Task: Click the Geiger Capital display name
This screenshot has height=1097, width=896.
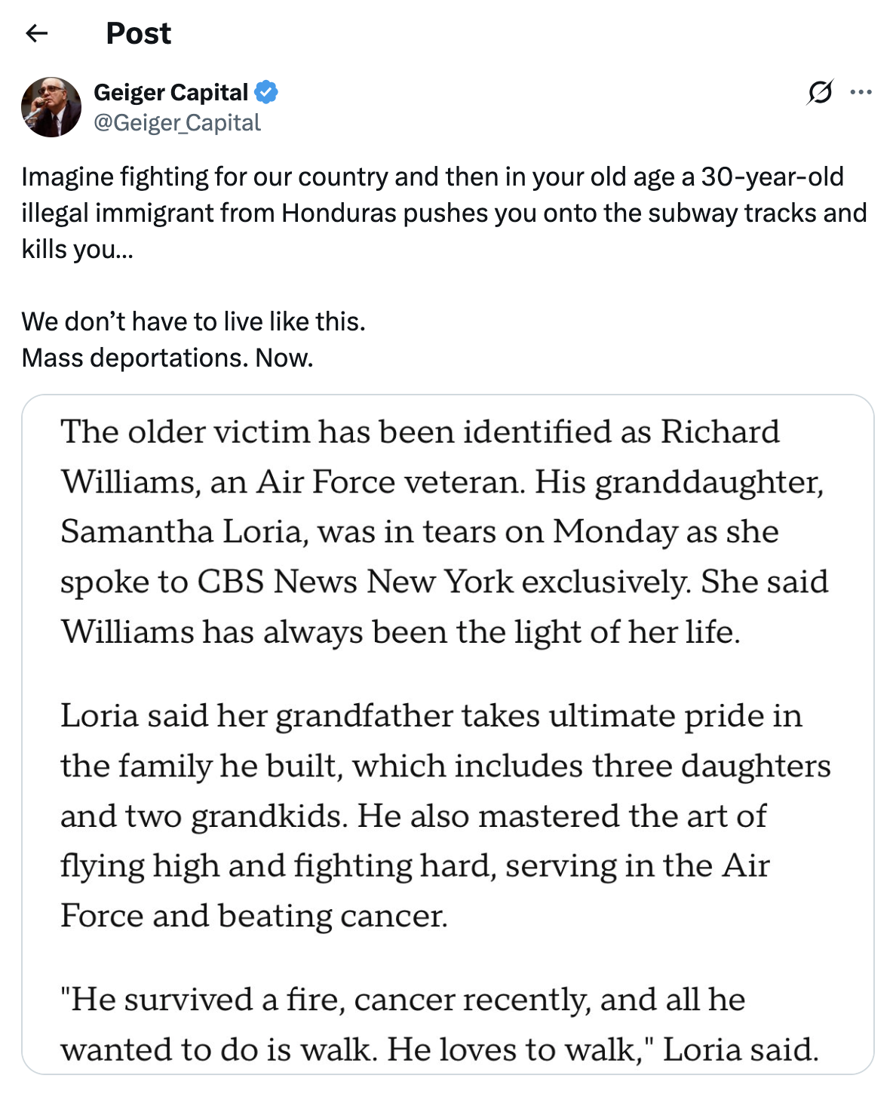Action: [170, 92]
